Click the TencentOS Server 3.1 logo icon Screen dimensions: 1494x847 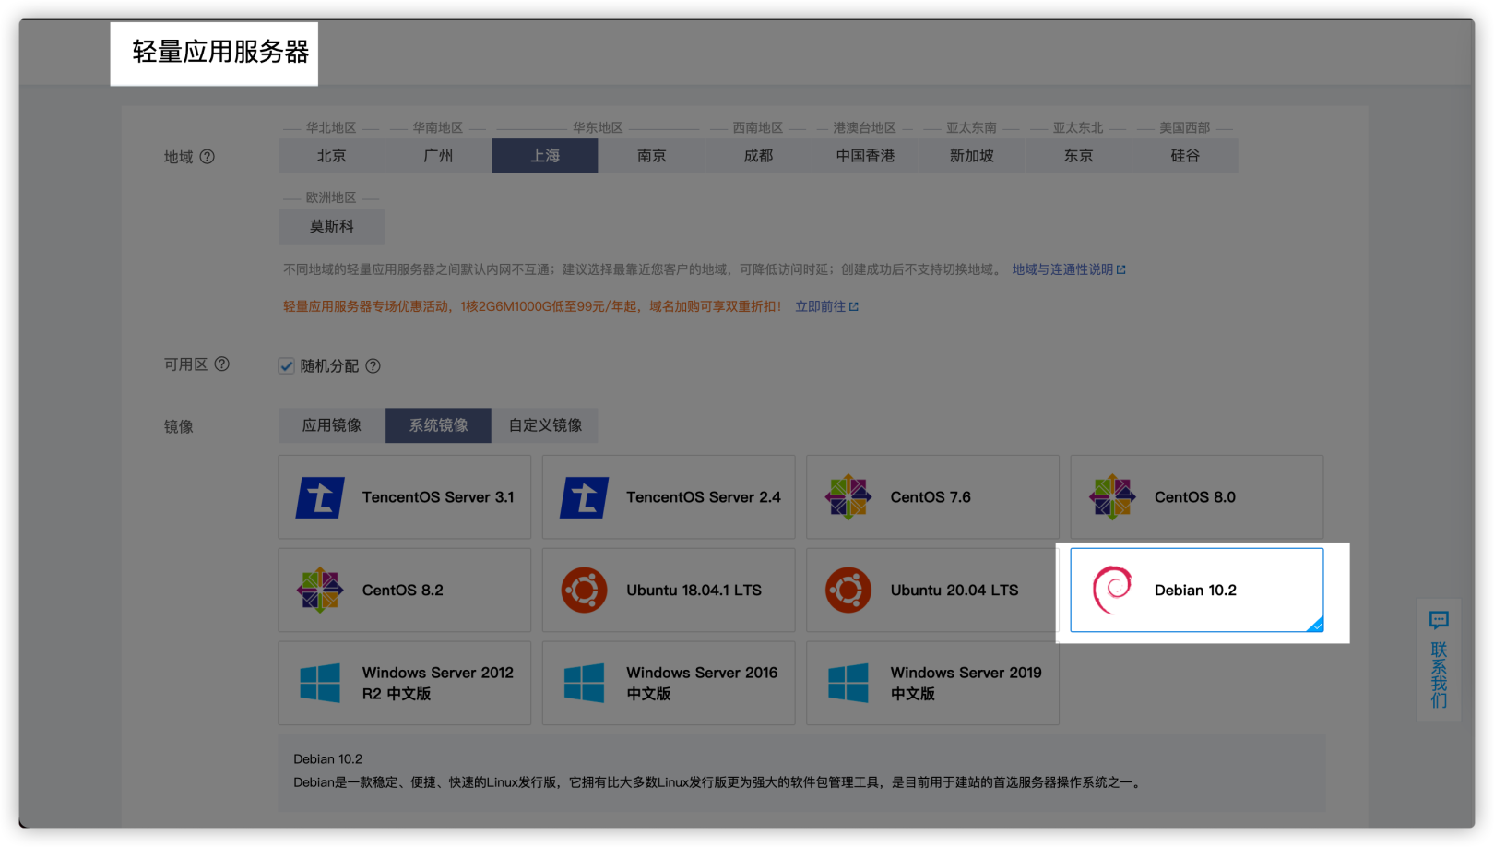[320, 497]
